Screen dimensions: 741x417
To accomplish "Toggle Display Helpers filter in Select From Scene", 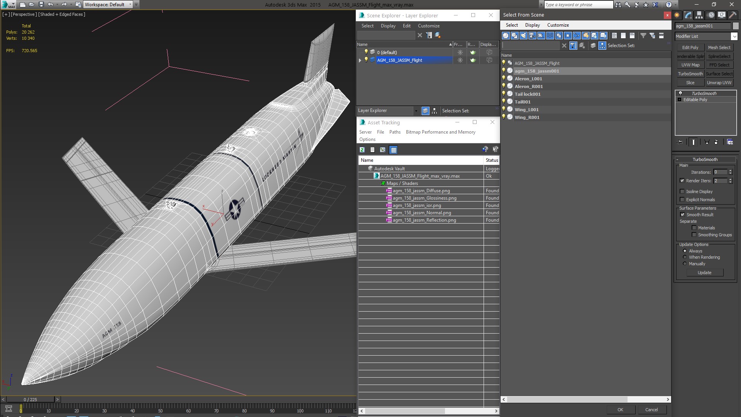I will 541,36.
